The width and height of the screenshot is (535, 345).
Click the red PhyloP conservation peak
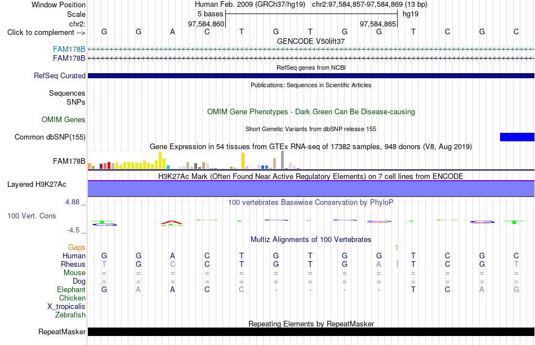tap(172, 223)
